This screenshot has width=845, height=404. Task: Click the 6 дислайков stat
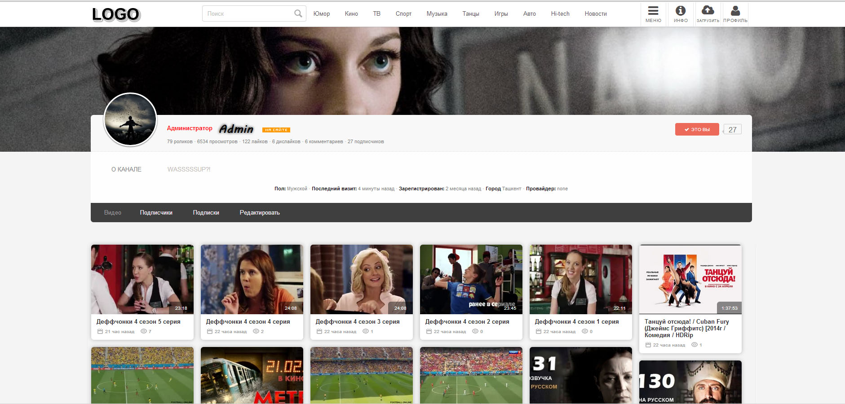(x=286, y=141)
